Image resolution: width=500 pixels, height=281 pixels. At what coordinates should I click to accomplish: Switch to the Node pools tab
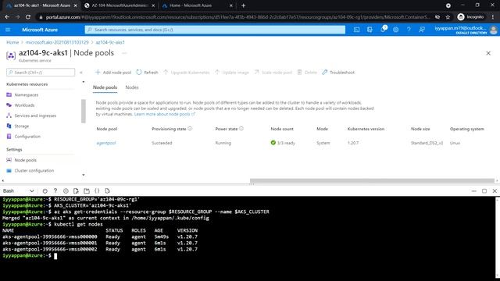click(105, 87)
